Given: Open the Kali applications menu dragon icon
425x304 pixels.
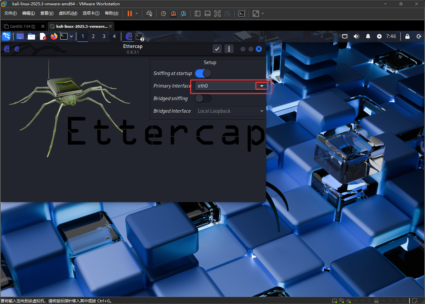Looking at the screenshot, I should click(x=6, y=36).
